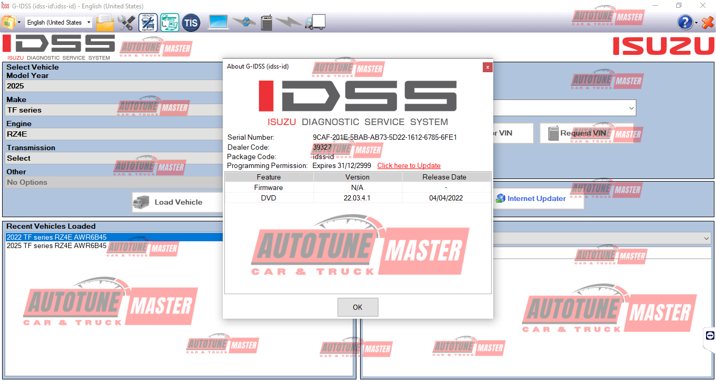Open the yellow folder toolbar icon

coord(104,22)
